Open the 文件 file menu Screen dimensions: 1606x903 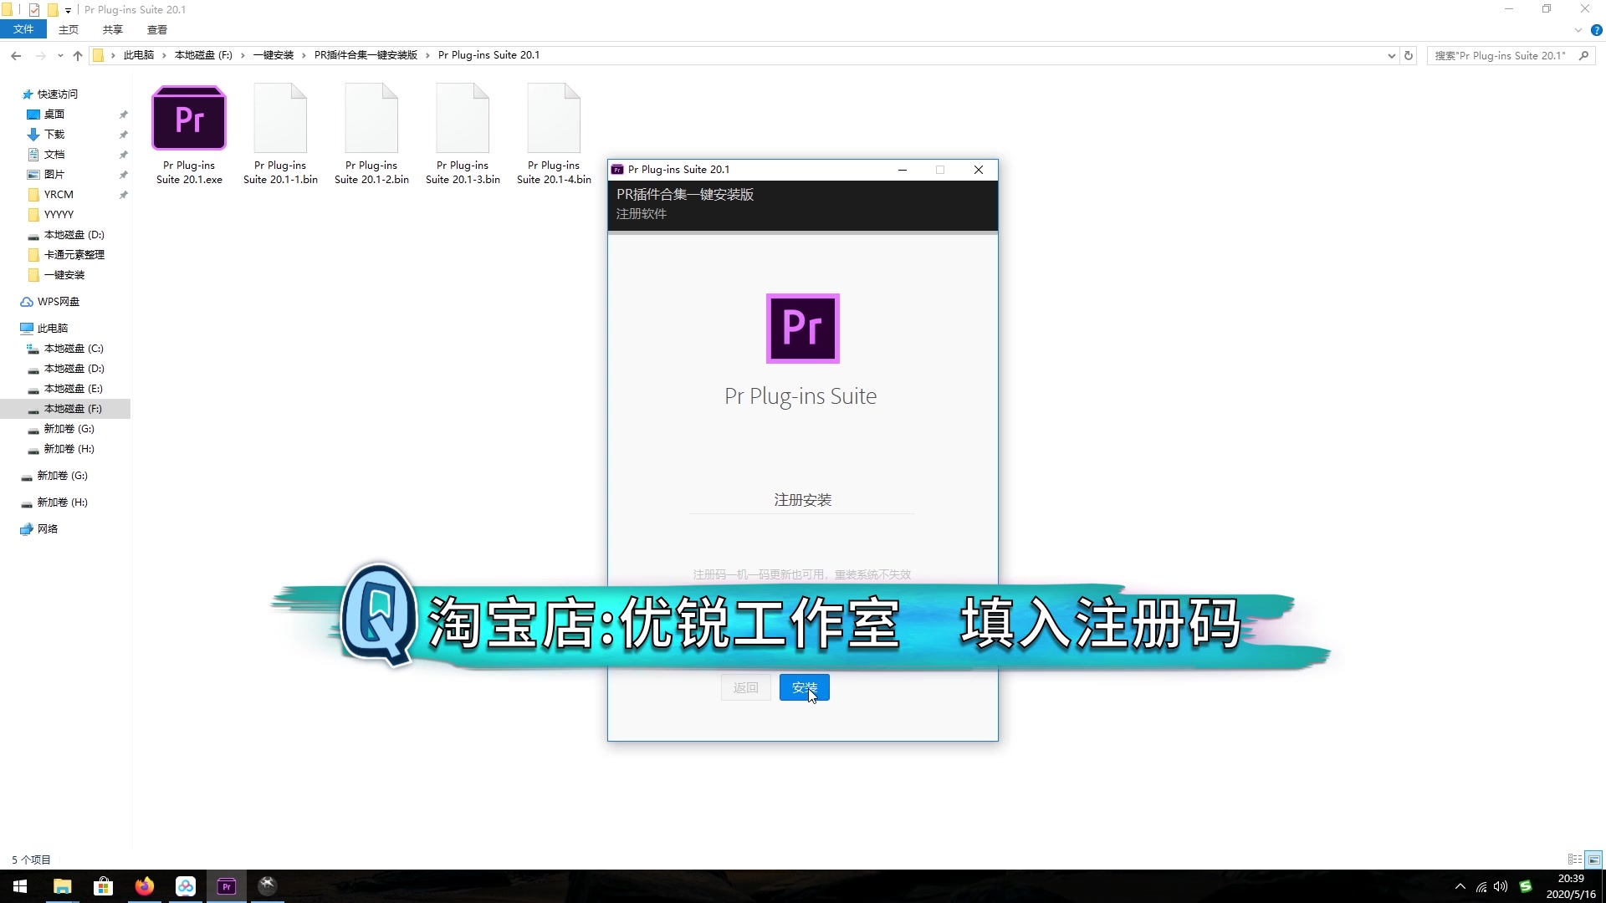[x=23, y=29]
